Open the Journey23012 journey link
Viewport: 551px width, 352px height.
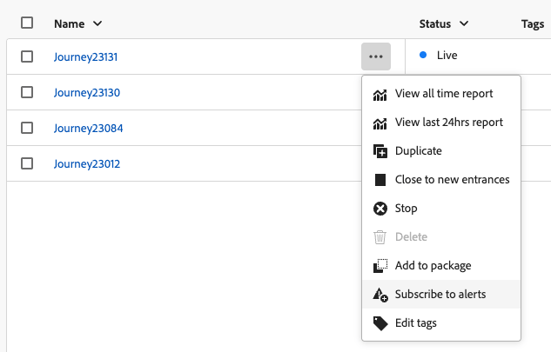click(x=86, y=163)
